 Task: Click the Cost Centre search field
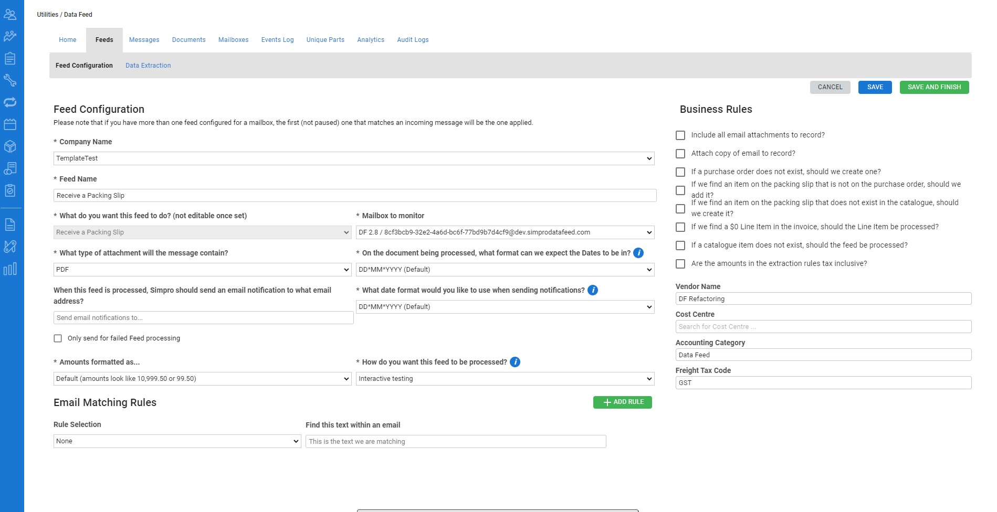823,327
